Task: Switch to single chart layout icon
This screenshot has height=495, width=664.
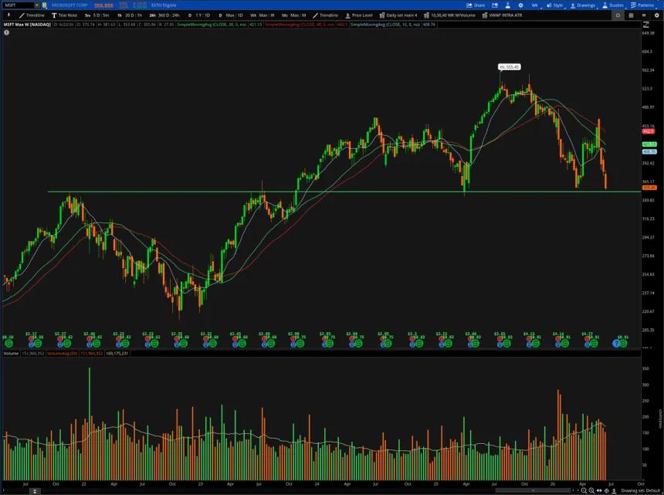Action: click(618, 15)
